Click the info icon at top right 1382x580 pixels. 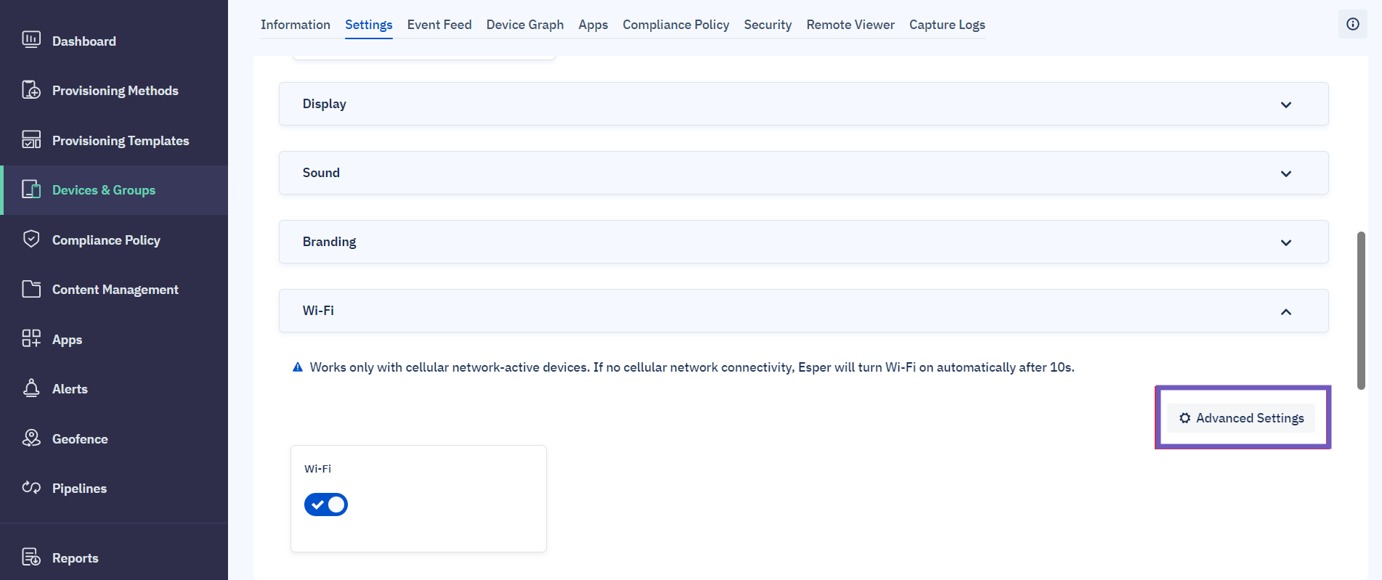1352,24
